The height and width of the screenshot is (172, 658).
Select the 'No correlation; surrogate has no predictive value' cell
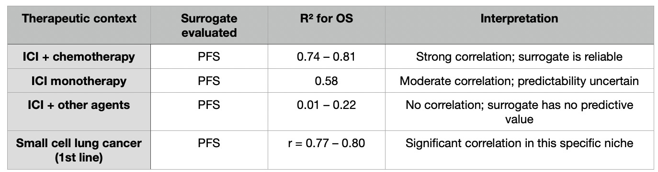[519, 111]
